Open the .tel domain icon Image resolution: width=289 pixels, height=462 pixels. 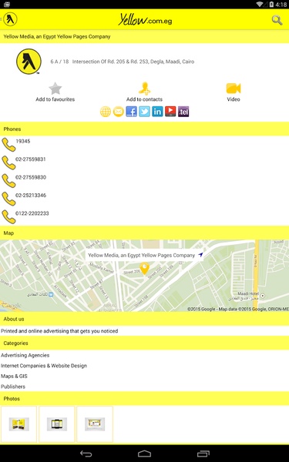[183, 112]
